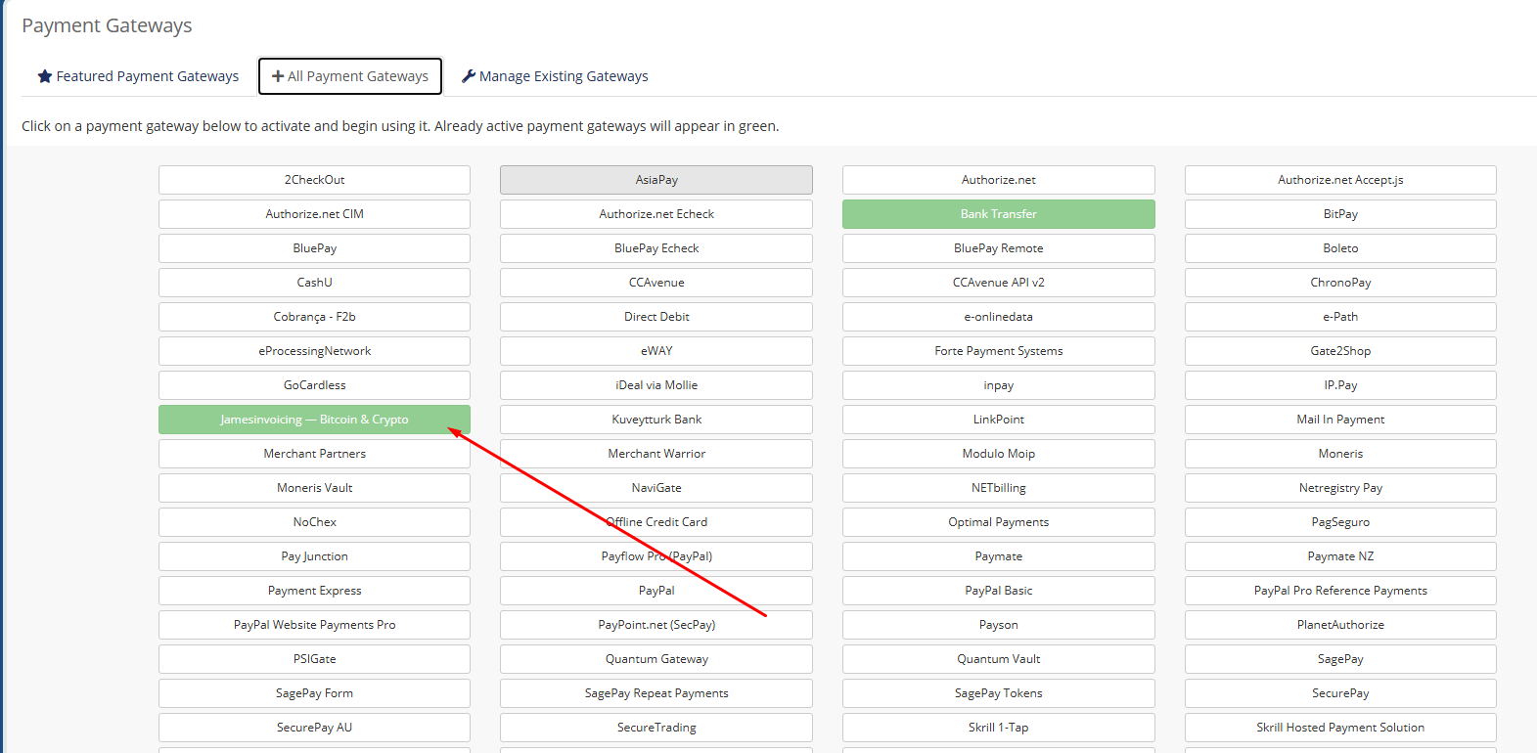The height and width of the screenshot is (753, 1537).
Task: Choose the Pay Junction gateway
Action: point(314,556)
